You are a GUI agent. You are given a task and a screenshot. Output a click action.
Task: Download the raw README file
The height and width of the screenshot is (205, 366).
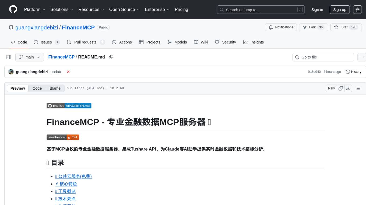348,88
